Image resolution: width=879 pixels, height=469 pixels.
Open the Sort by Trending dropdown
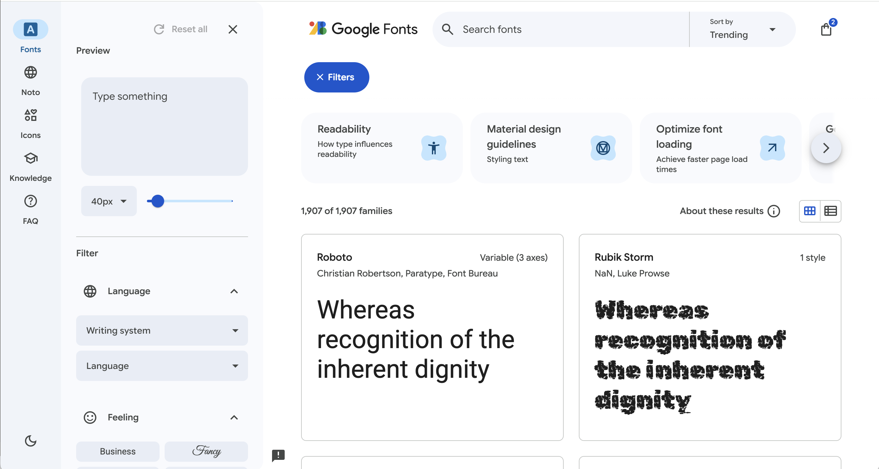tap(742, 29)
